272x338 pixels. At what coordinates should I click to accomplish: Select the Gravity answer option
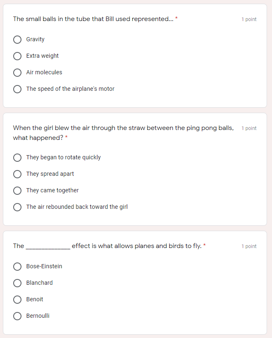coord(17,40)
